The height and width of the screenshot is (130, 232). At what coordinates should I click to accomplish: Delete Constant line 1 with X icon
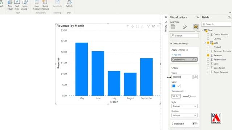click(195, 59)
